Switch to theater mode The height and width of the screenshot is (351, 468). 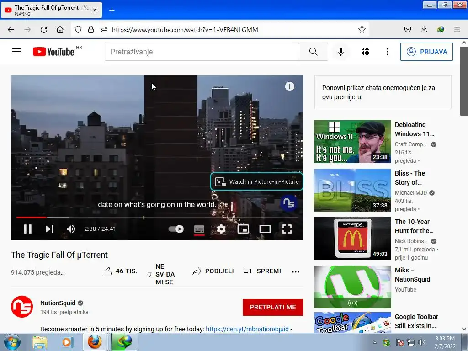point(265,229)
